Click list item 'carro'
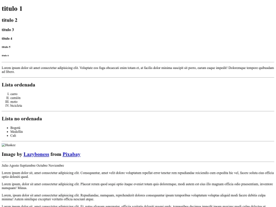This screenshot has width=276, height=207. [14, 94]
